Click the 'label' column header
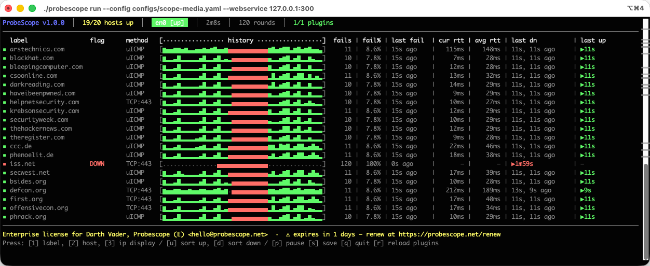The height and width of the screenshot is (266, 650). pos(19,40)
